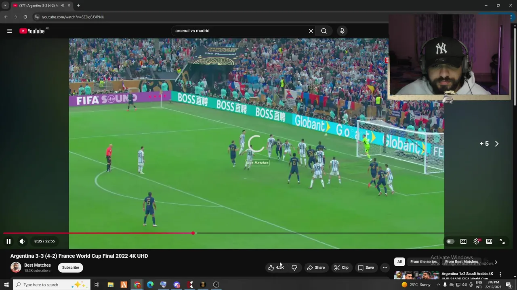Open player settings gear
The image size is (517, 290).
[x=476, y=241]
